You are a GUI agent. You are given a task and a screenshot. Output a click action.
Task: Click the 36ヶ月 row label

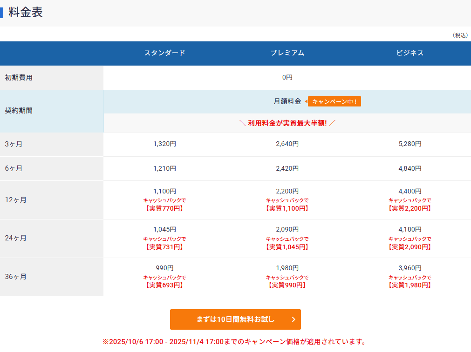15,277
